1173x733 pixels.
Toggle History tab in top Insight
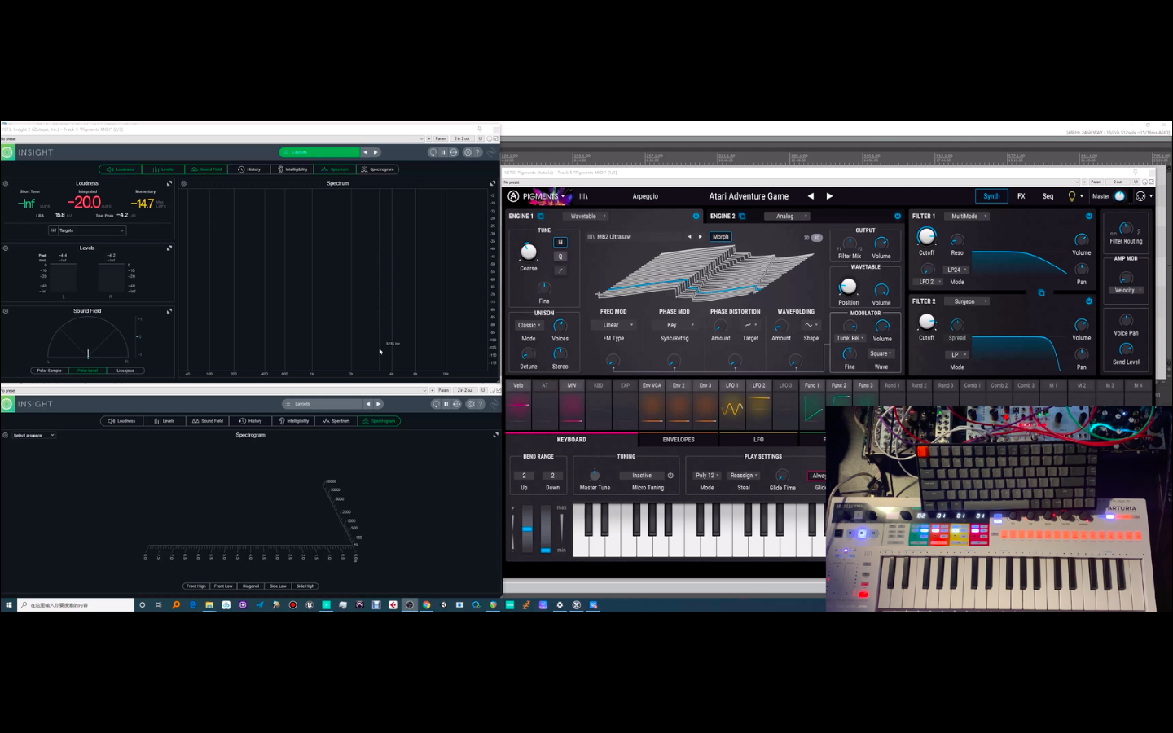click(x=249, y=169)
